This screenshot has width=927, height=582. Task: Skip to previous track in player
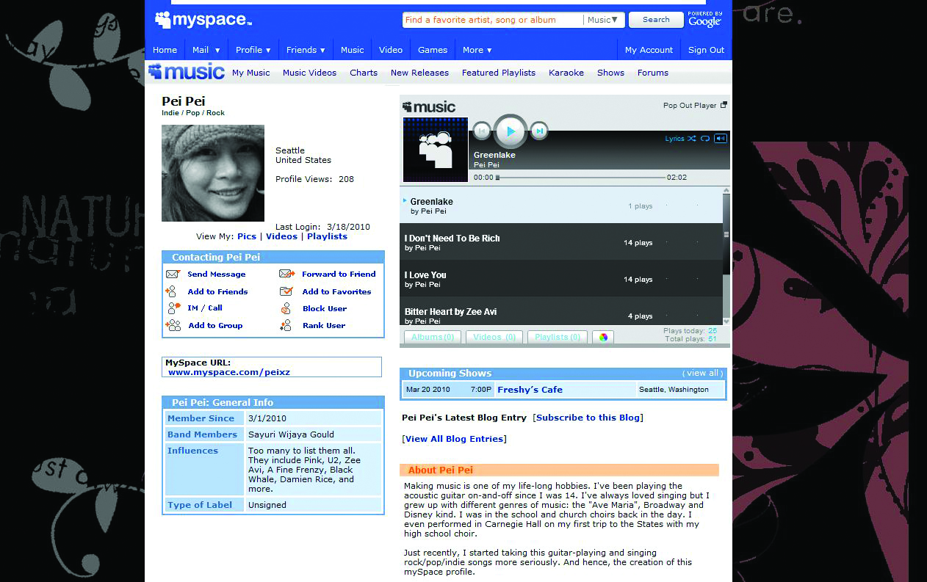tap(481, 131)
